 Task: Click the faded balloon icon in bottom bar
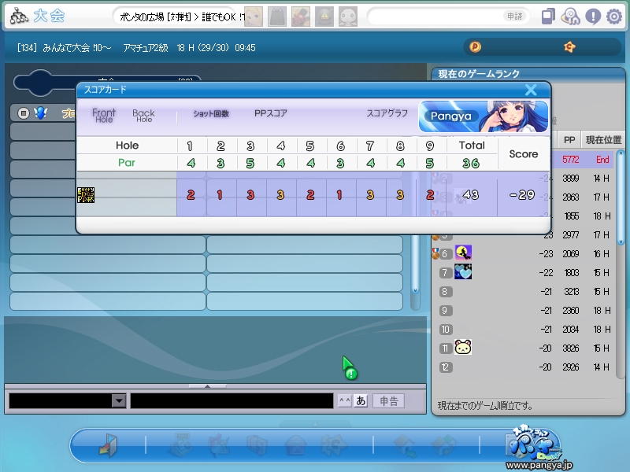(219, 445)
